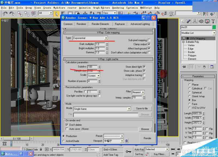Open the Motion command panel tab
218x157 pixels.
click(x=201, y=21)
